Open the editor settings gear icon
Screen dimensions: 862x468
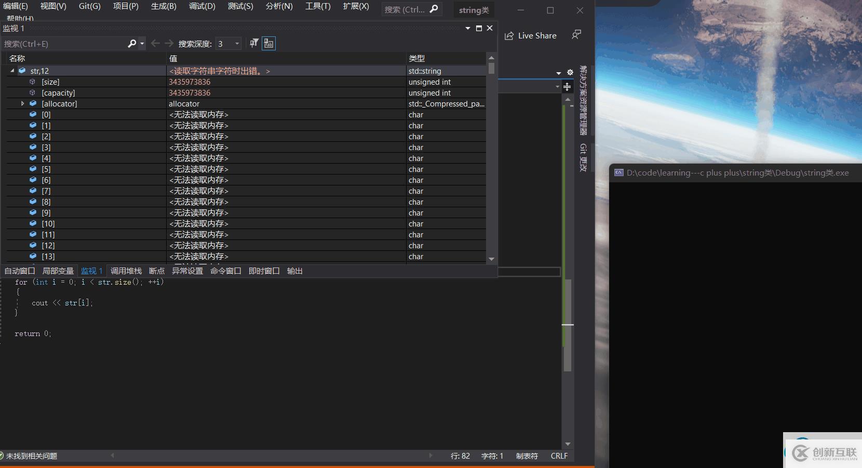(570, 73)
